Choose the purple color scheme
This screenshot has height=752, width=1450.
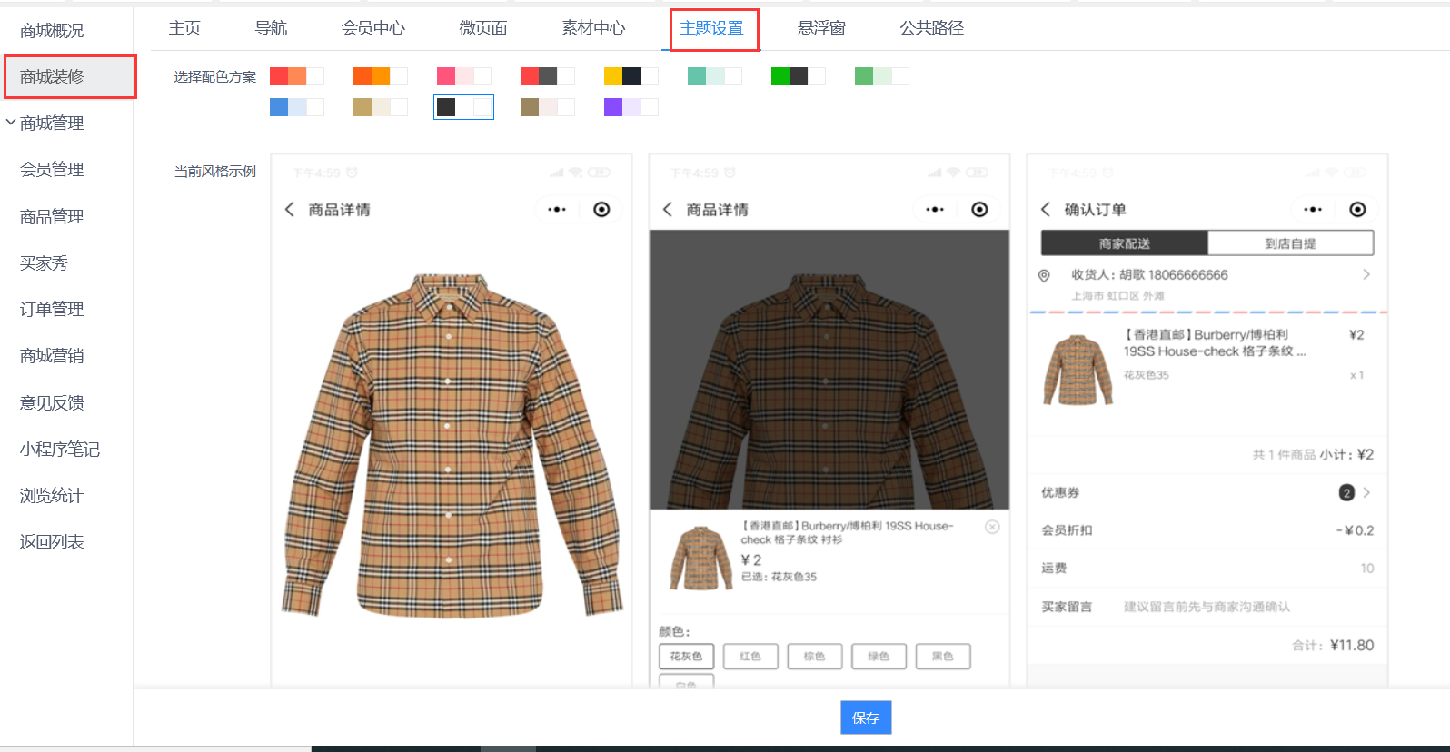click(x=631, y=107)
